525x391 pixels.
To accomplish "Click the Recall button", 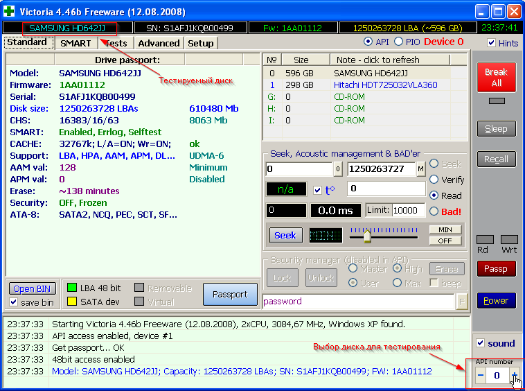I will point(497,159).
